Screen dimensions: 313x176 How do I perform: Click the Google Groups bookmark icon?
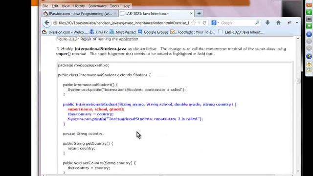coord(140,32)
